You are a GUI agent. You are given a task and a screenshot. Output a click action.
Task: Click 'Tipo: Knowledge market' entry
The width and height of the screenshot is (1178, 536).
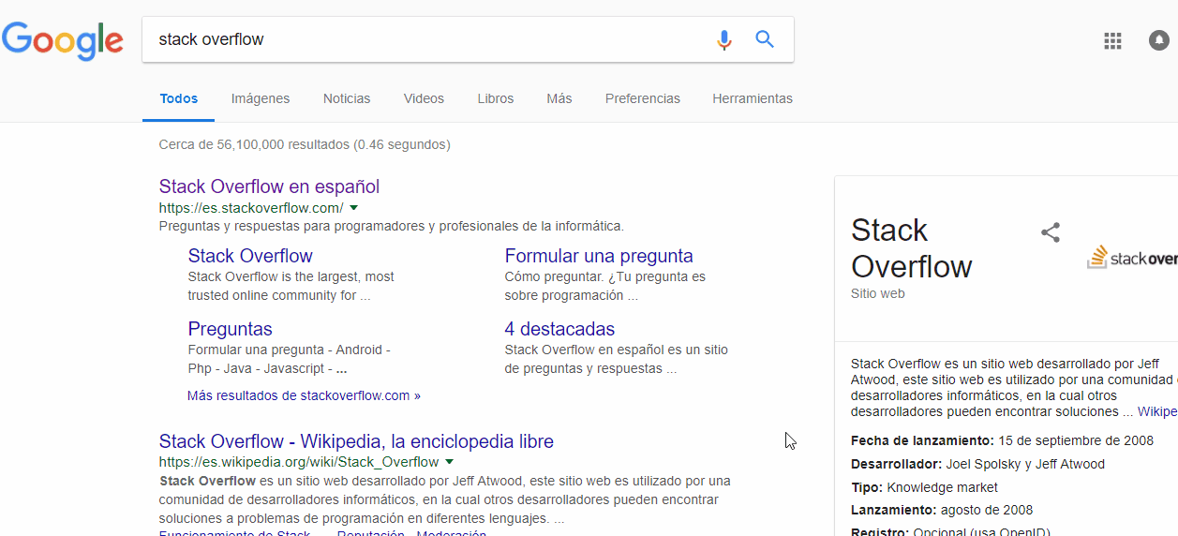pyautogui.click(x=925, y=487)
